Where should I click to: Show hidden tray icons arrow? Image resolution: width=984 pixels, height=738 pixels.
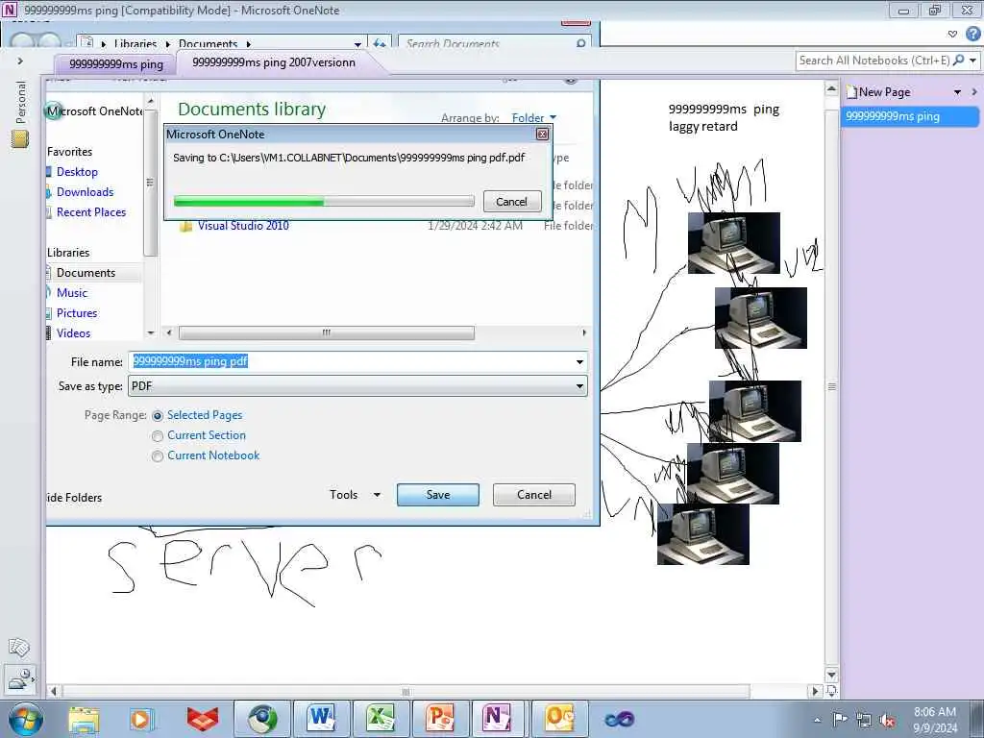click(x=817, y=720)
